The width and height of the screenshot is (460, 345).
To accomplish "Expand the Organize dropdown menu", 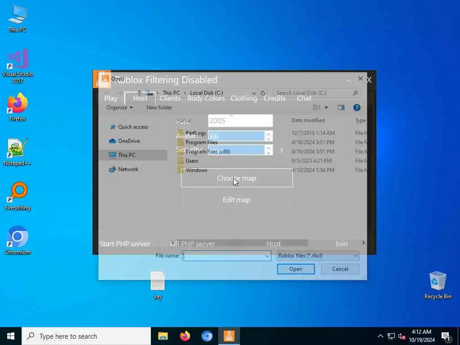I will point(119,108).
